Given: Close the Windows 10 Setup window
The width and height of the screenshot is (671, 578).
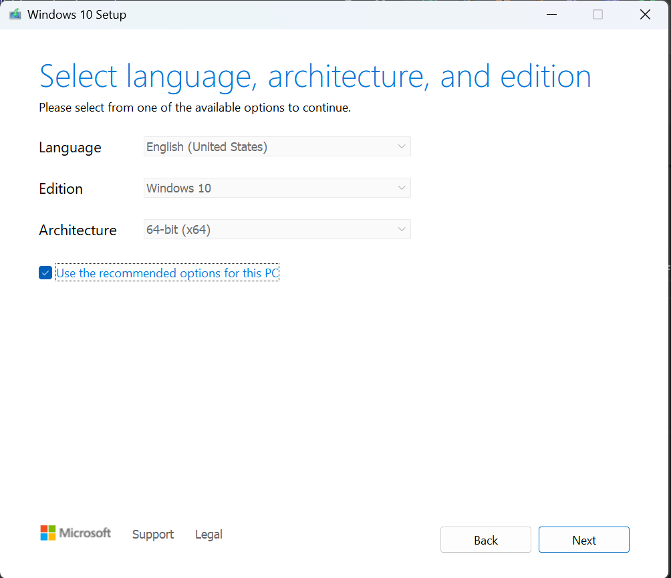Looking at the screenshot, I should (x=645, y=15).
